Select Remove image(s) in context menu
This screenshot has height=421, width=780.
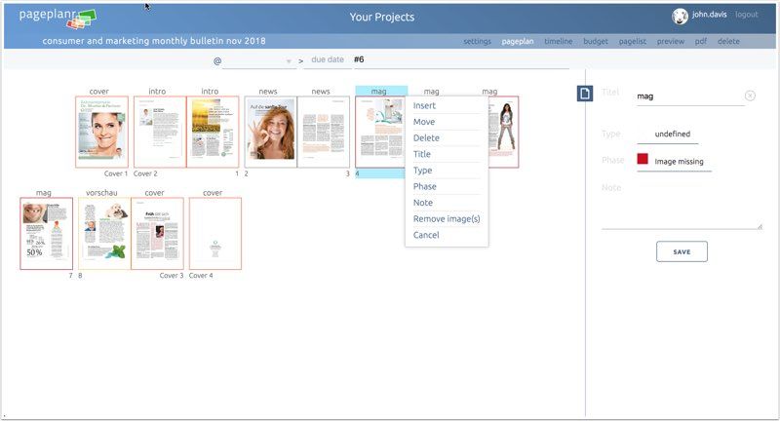point(447,218)
